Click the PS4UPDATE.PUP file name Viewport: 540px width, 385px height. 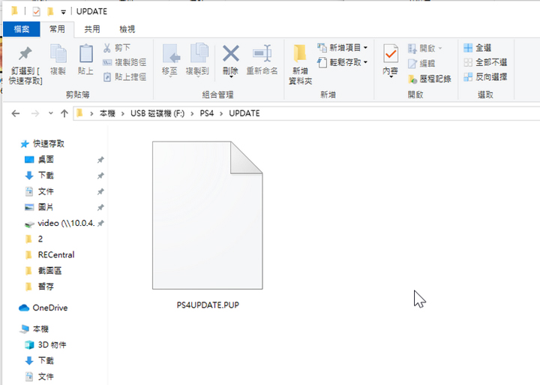[x=208, y=305]
